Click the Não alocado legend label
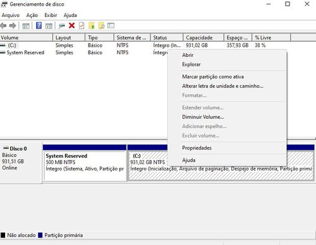This screenshot has width=316, height=245. (21, 235)
